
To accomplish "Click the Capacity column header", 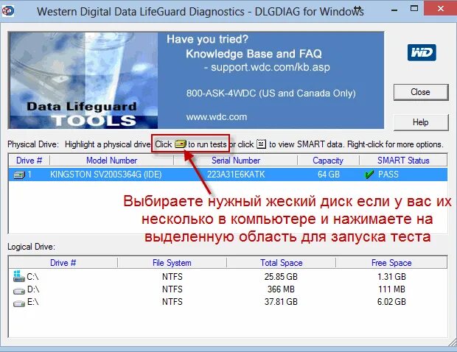I will 328,161.
